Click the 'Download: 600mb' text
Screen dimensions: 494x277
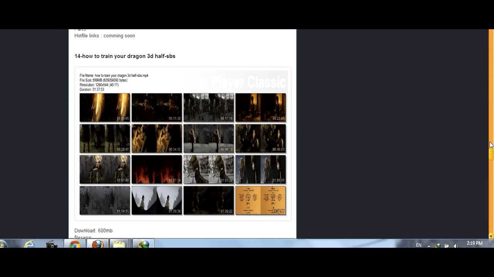pyautogui.click(x=93, y=231)
